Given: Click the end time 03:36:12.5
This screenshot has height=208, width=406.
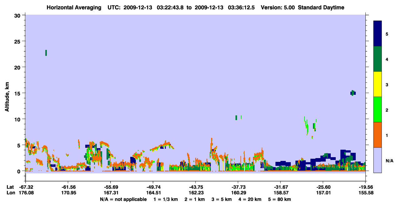Looking at the screenshot, I should coord(241,7).
